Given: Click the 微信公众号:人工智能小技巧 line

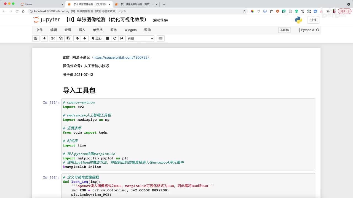Looking at the screenshot, I should [x=86, y=66].
